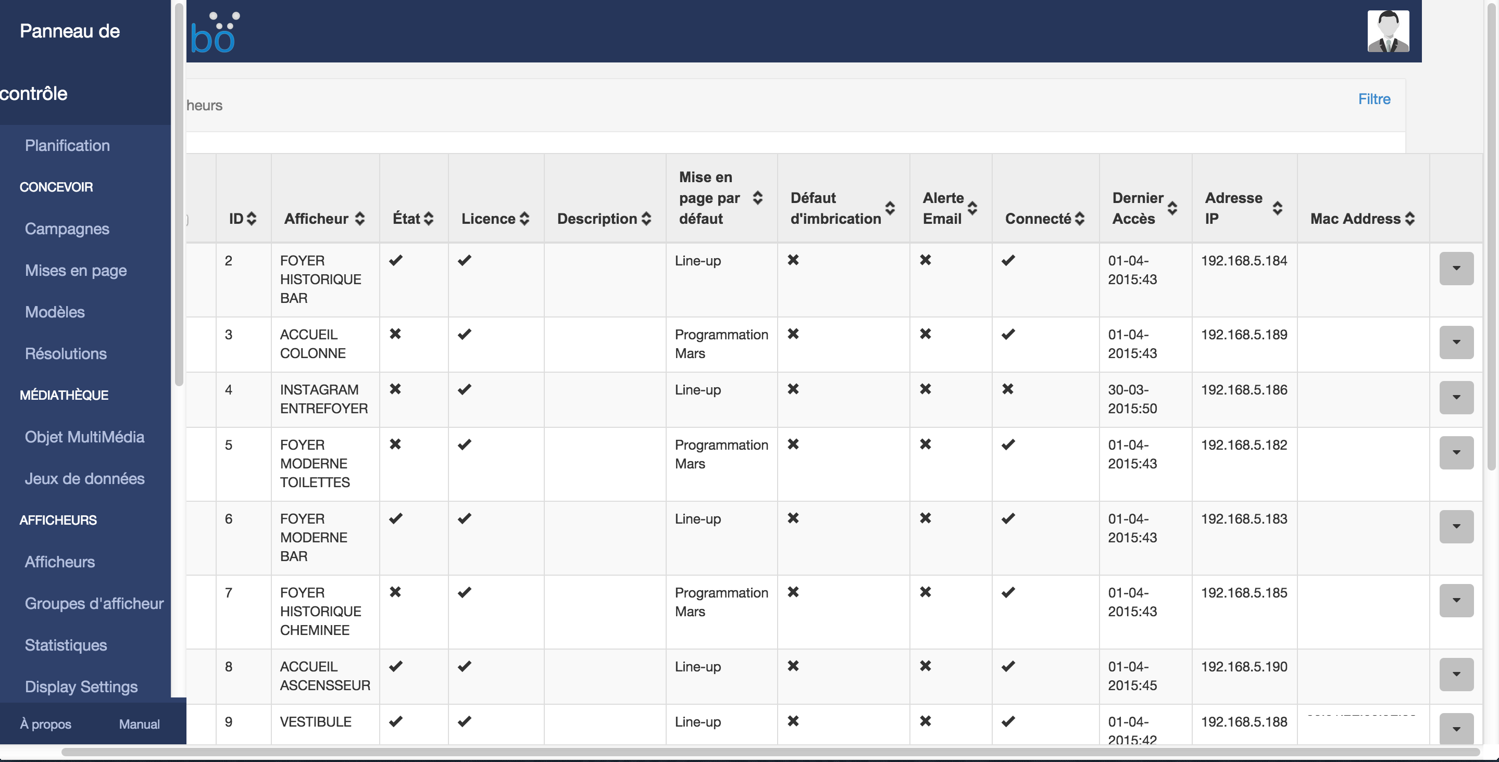Image resolution: width=1499 pixels, height=762 pixels.
Task: Open action dropdown for FOYER HISTORIQUE BAR
Action: point(1456,269)
